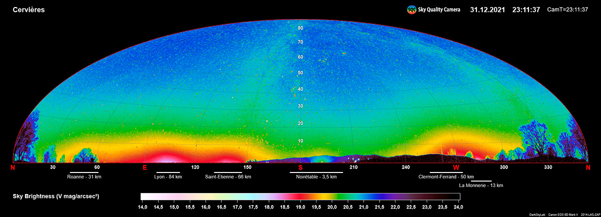601x217 pixels.
Task: Click the La Monnerie - 13 km label
Action: point(481,185)
